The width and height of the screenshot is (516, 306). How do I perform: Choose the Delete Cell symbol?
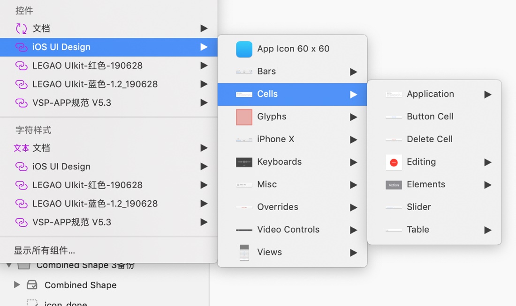(x=429, y=139)
